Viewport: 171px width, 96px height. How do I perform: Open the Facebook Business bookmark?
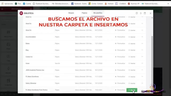tap(41, 4)
